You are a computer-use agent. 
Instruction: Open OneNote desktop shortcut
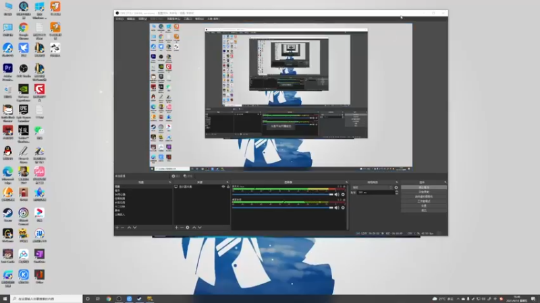(x=39, y=257)
